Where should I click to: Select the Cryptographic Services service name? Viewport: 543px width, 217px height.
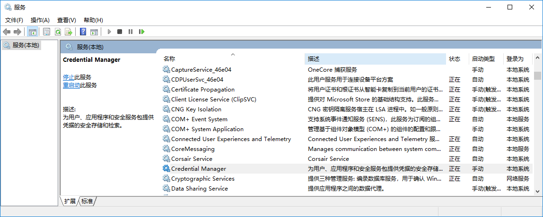tap(203, 179)
